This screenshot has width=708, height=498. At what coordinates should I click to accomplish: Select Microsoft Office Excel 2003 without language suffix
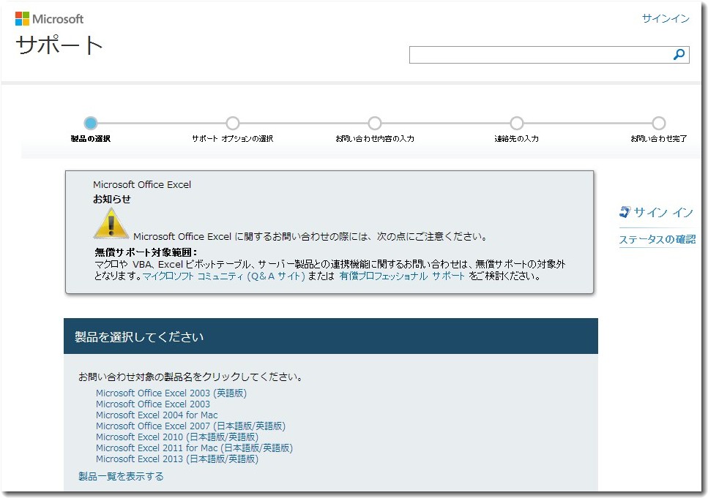(152, 404)
